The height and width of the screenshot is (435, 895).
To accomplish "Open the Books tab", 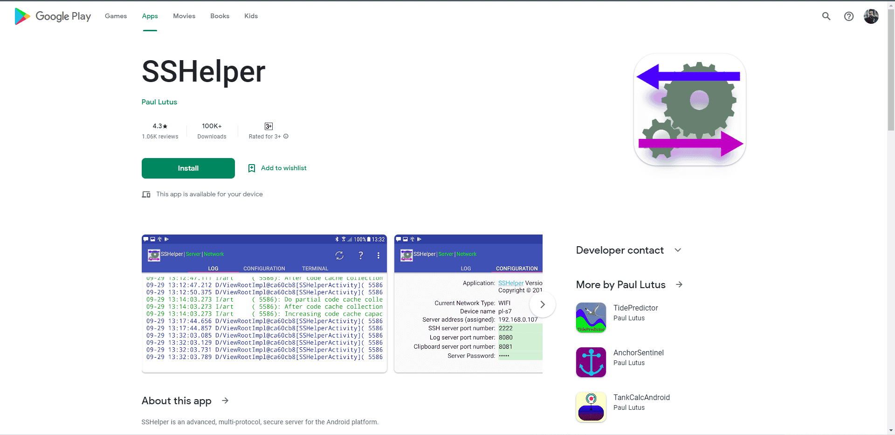I will pyautogui.click(x=220, y=16).
